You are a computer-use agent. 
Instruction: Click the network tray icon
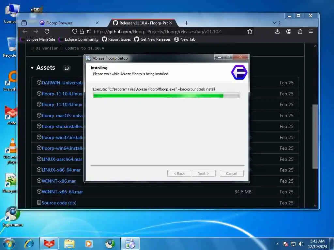(x=293, y=244)
